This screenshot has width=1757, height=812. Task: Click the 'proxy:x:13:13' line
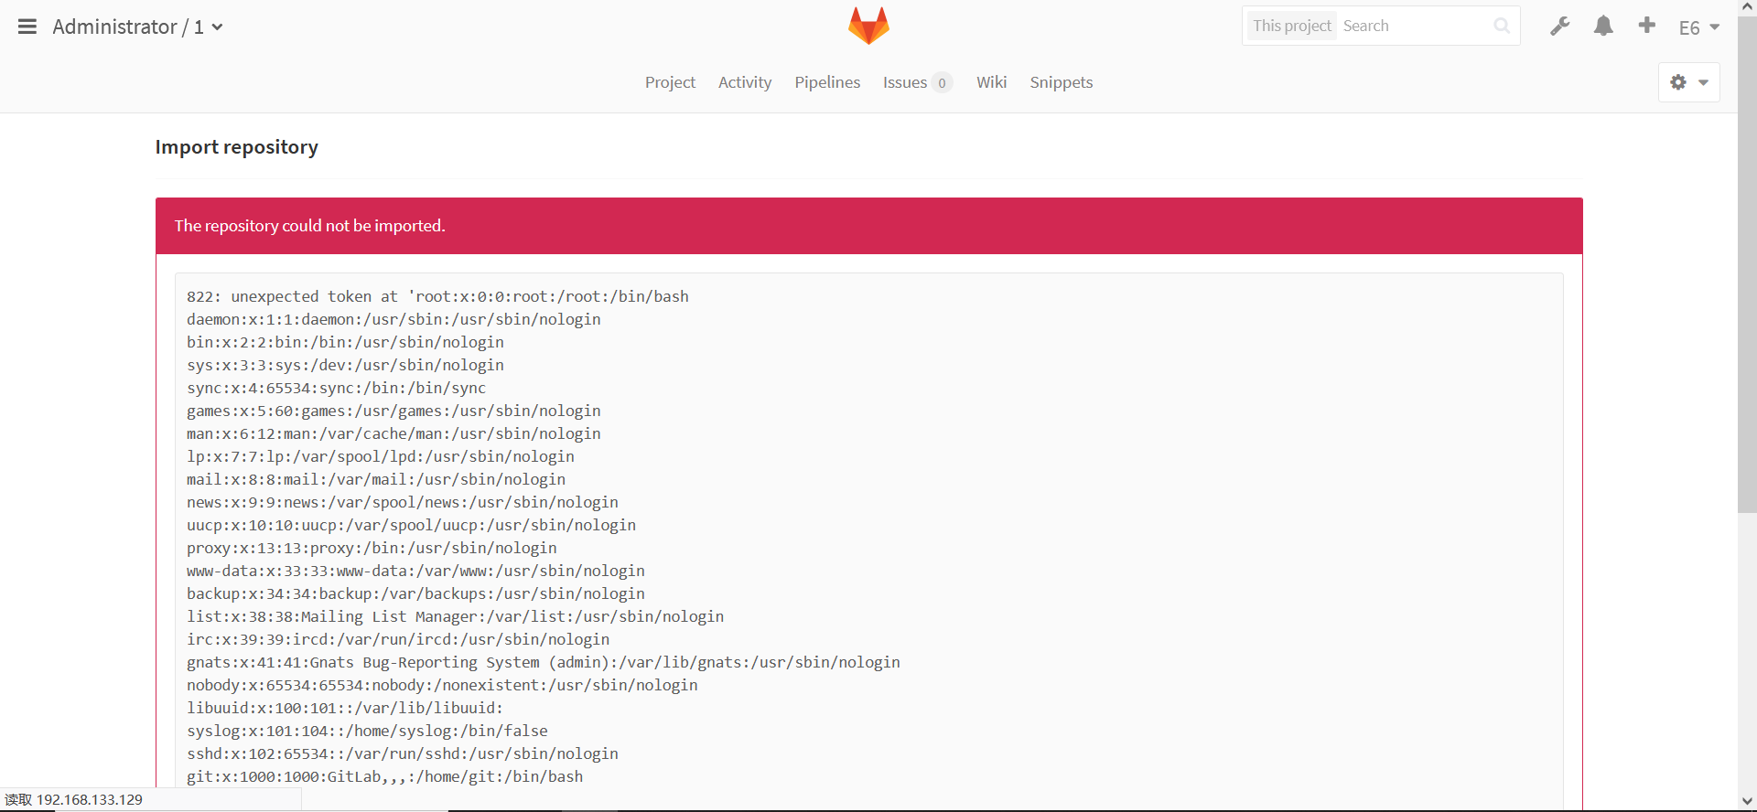coord(372,548)
